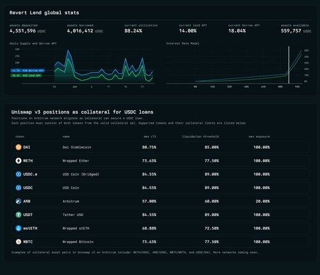Click the liquidation threshold column header
320x275 pixels.
pos(200,137)
